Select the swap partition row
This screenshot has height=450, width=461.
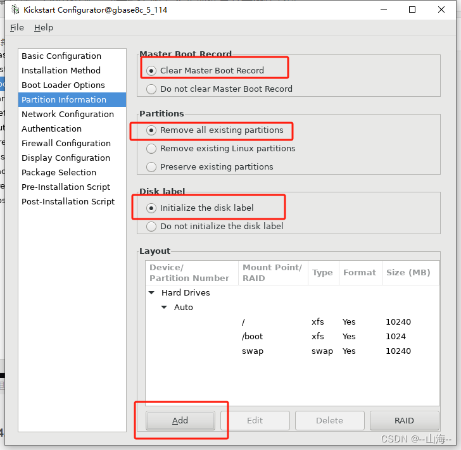[x=293, y=351]
